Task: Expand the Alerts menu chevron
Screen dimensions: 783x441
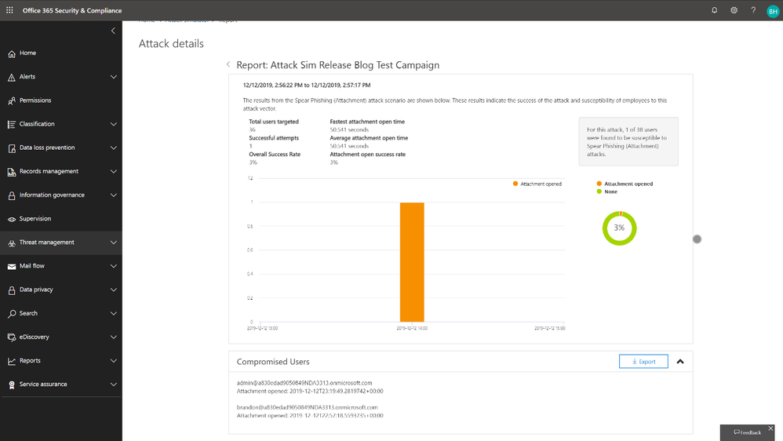Action: click(113, 77)
